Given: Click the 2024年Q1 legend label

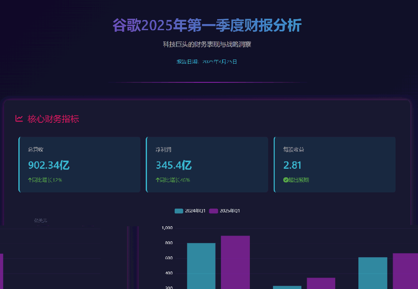Looking at the screenshot, I should [x=195, y=211].
